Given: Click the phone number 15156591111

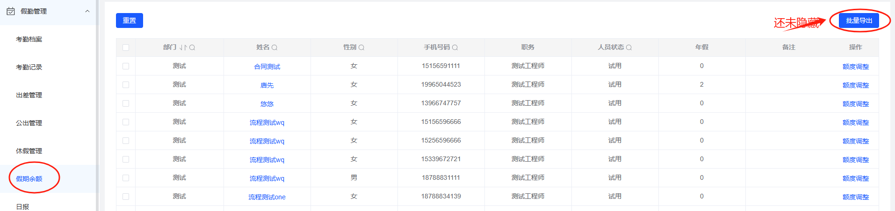Looking at the screenshot, I should 441,66.
